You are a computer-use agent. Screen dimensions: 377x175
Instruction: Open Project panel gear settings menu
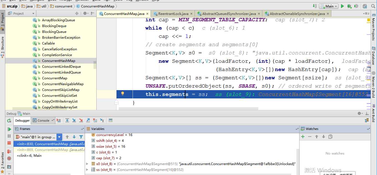86,13
